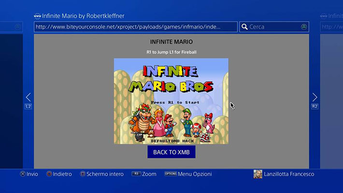Click the Menu Opzioni label
The height and width of the screenshot is (193, 343).
195,174
